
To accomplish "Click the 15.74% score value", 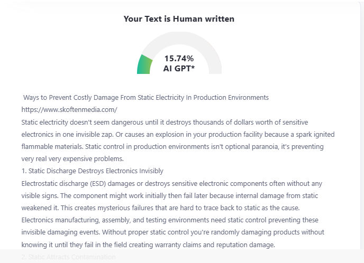I will point(179,58).
